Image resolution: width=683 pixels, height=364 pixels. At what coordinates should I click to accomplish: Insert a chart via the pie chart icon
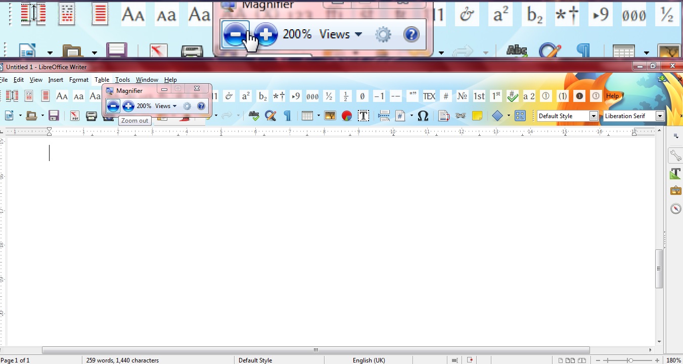pos(346,116)
